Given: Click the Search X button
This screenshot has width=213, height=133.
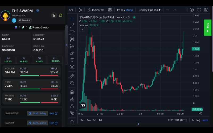Looking at the screenshot, I should [25, 20].
